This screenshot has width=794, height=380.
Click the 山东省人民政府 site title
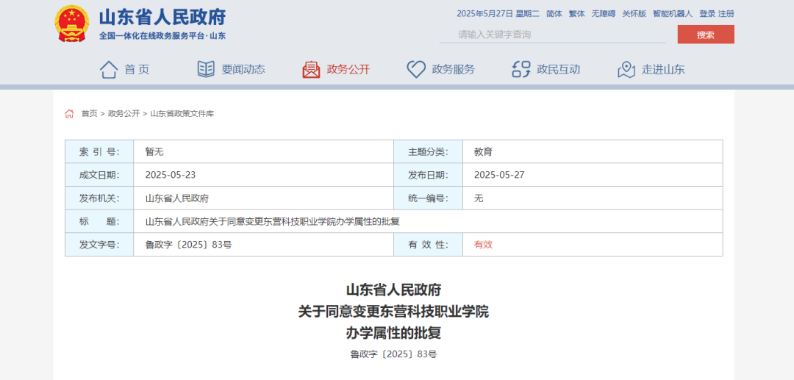pyautogui.click(x=162, y=17)
